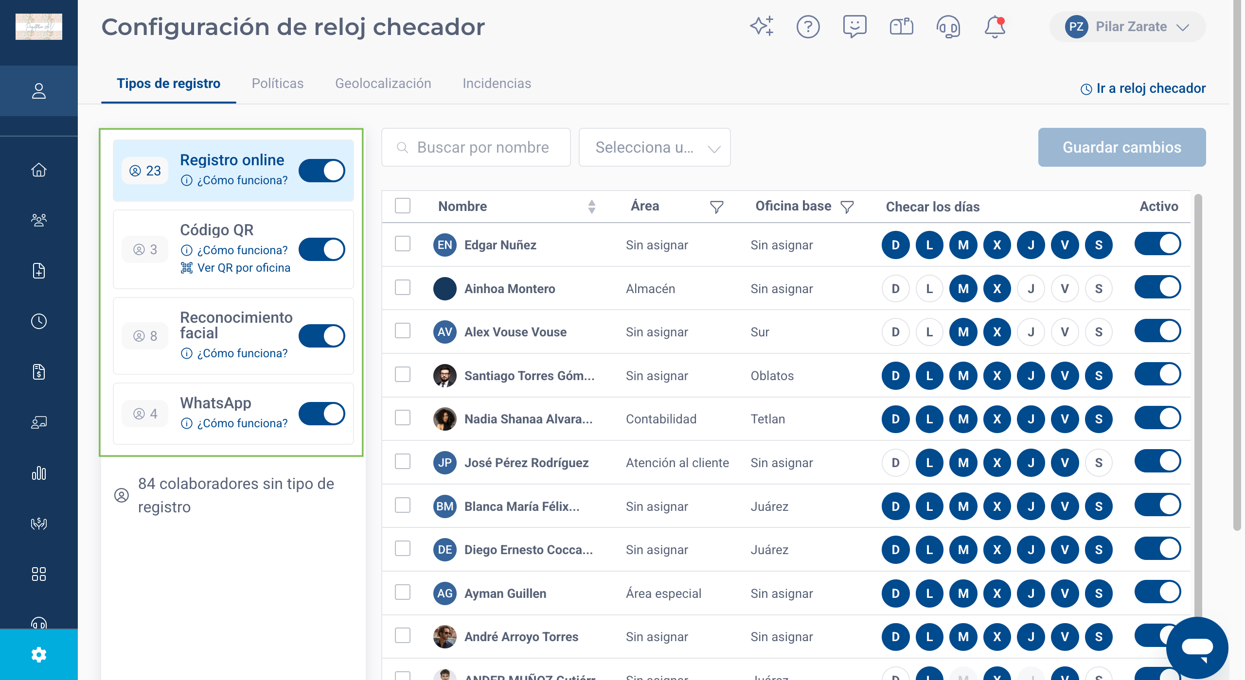Sort by the Nombre column arrows

[x=592, y=207]
